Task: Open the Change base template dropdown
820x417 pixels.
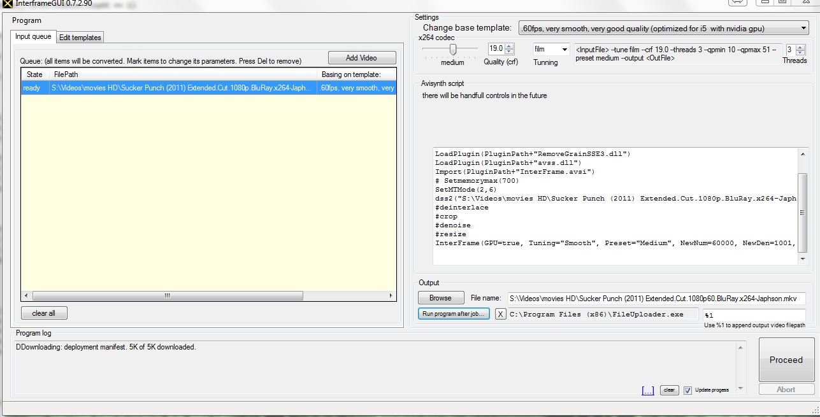Action: [x=663, y=29]
